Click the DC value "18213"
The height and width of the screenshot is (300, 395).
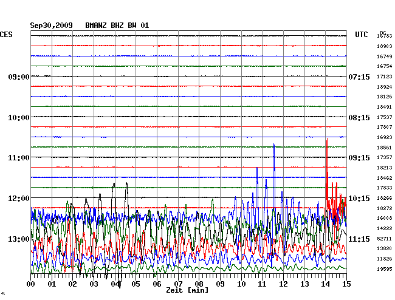(x=385, y=168)
